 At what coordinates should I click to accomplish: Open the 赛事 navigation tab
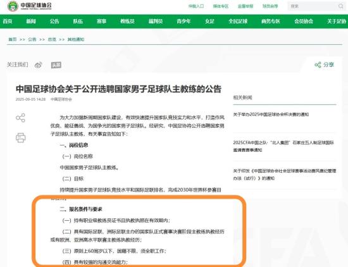pyautogui.click(x=101, y=22)
